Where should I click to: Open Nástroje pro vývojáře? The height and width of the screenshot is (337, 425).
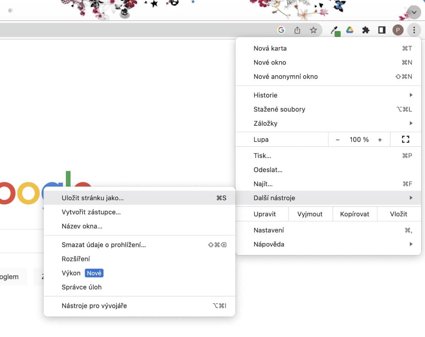(93, 306)
